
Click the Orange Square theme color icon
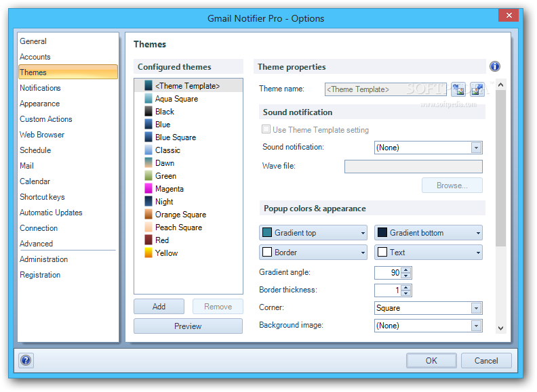tap(148, 215)
